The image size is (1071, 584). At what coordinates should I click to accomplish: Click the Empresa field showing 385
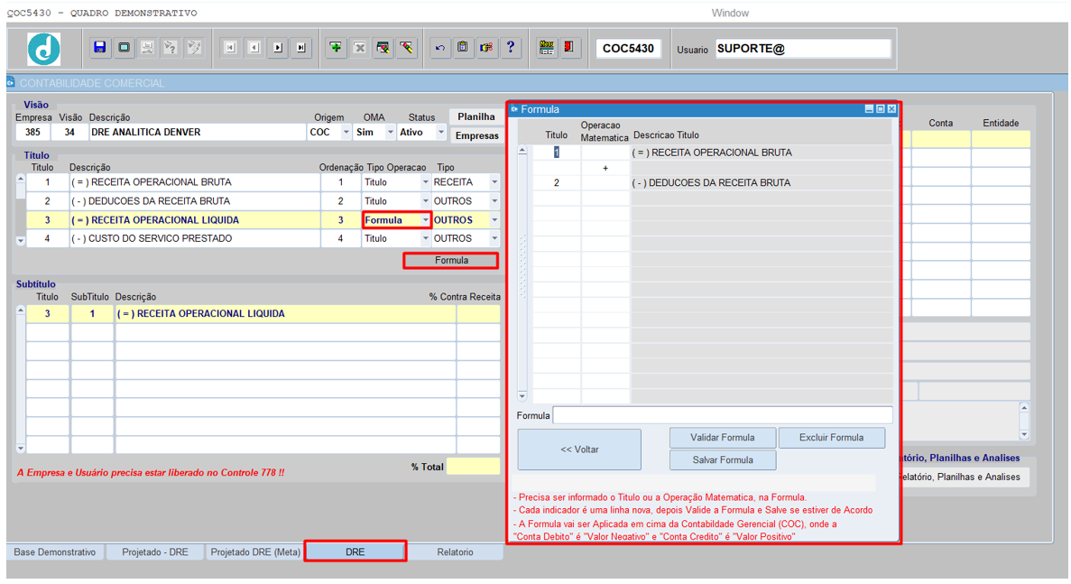pos(33,133)
